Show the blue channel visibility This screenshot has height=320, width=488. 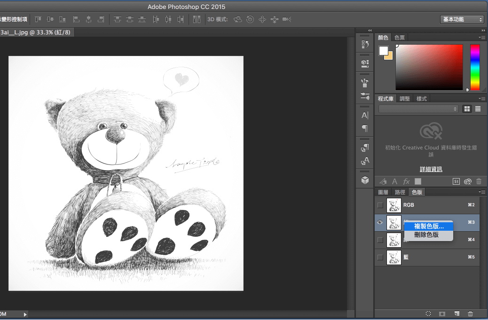(x=380, y=257)
